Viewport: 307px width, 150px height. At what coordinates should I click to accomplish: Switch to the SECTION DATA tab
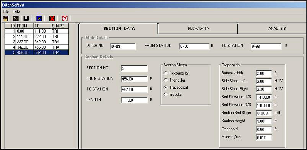(119, 29)
